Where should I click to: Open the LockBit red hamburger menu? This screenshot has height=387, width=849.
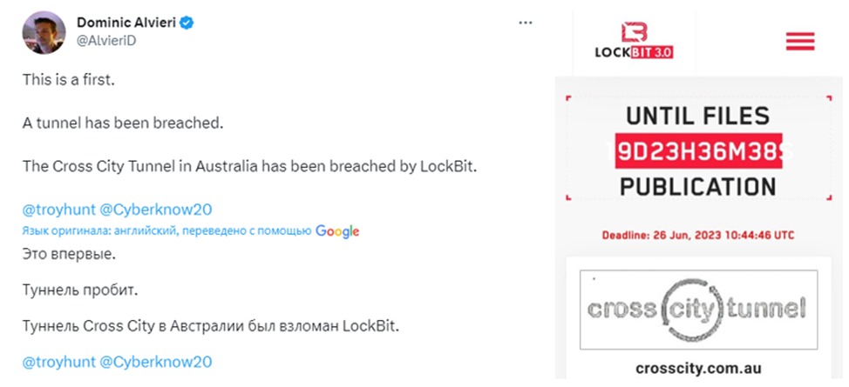click(798, 41)
